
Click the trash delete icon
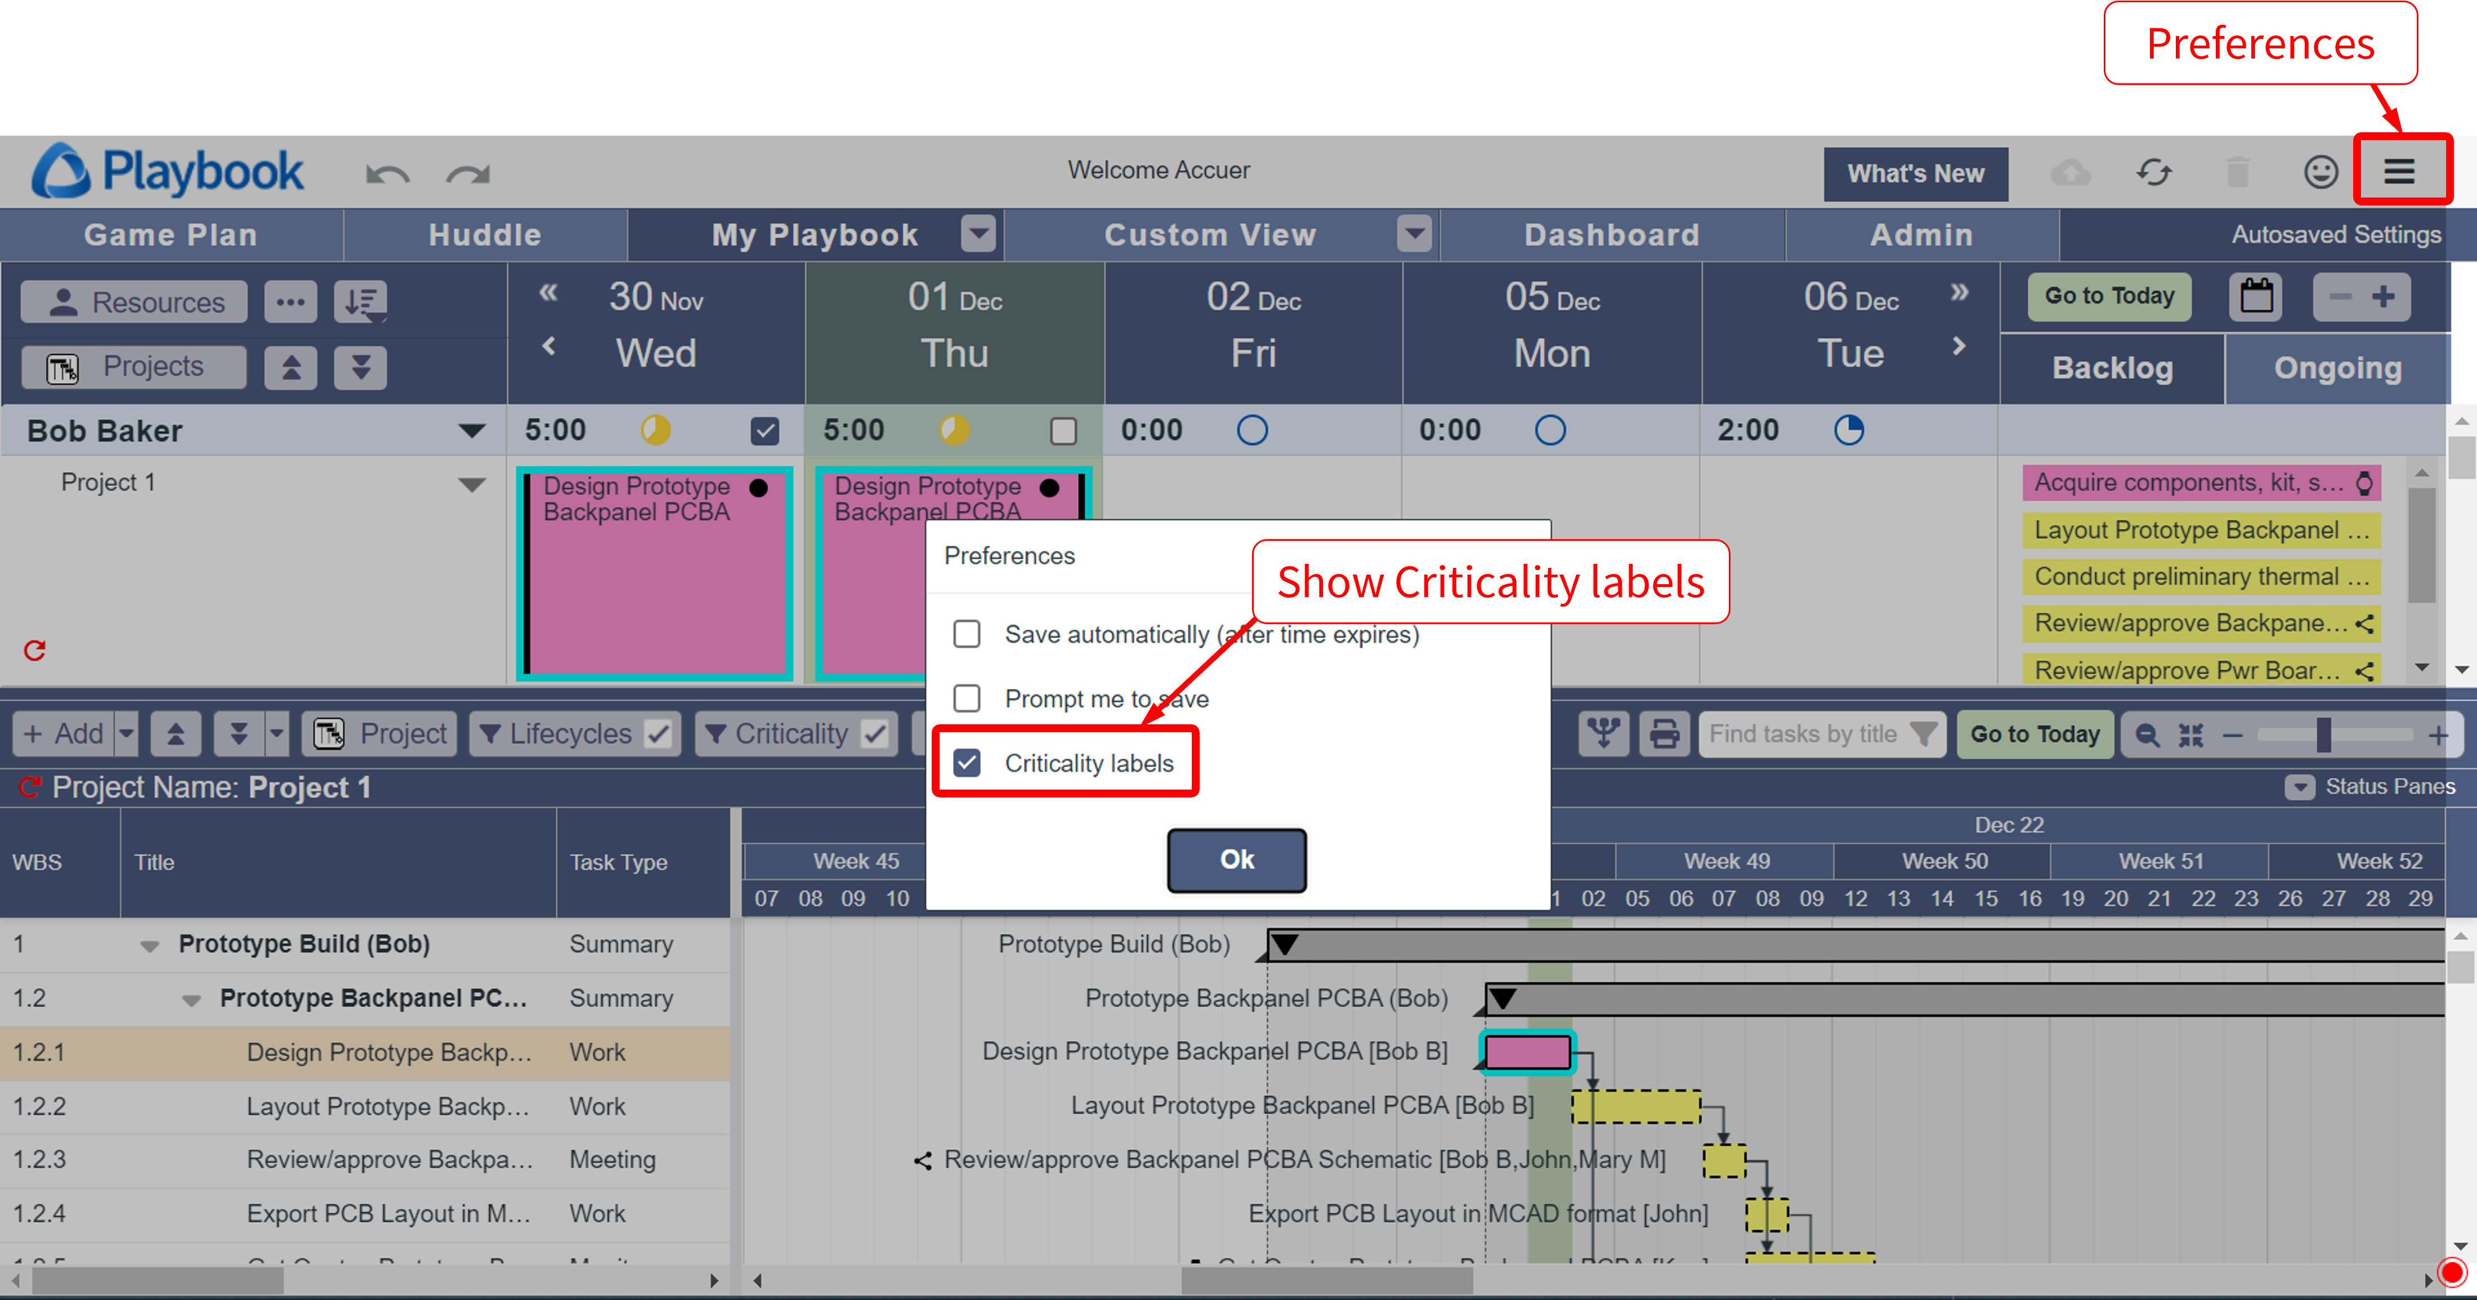click(x=2238, y=173)
